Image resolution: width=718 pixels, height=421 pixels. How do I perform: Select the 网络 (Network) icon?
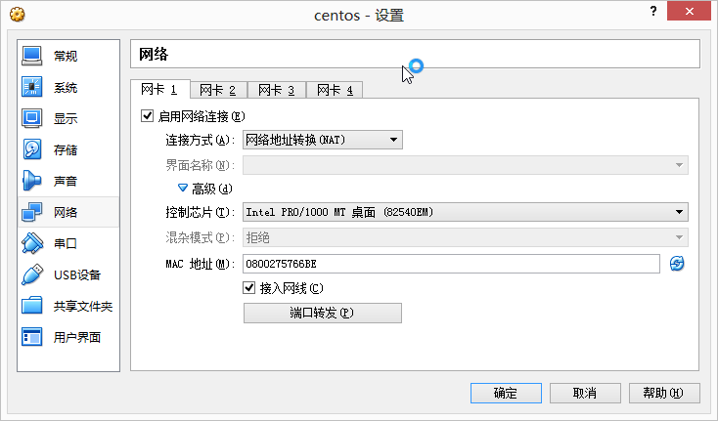click(x=32, y=212)
